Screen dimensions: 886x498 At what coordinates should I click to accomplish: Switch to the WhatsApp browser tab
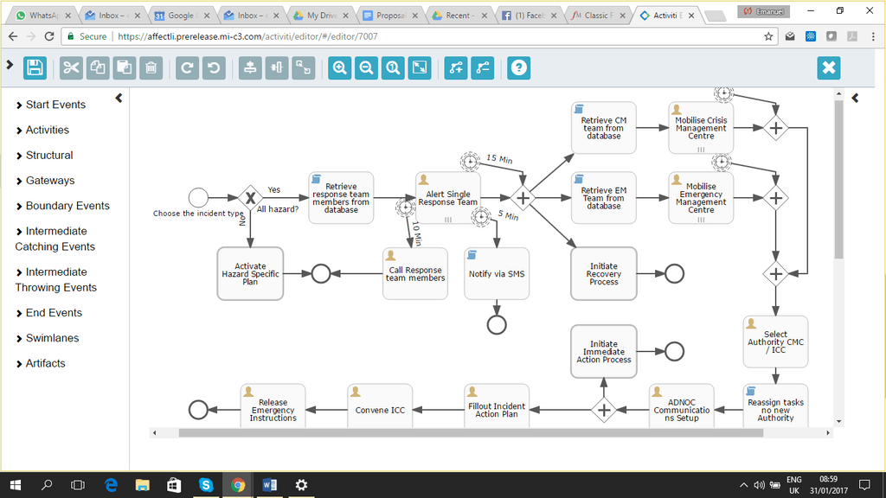[x=43, y=16]
